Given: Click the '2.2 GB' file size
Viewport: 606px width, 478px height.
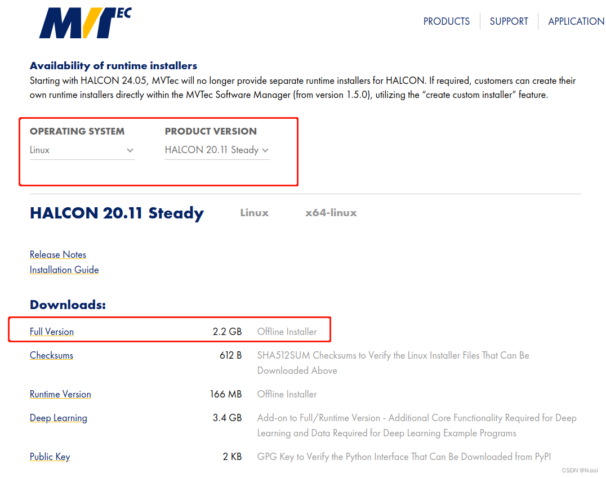Looking at the screenshot, I should [x=228, y=332].
